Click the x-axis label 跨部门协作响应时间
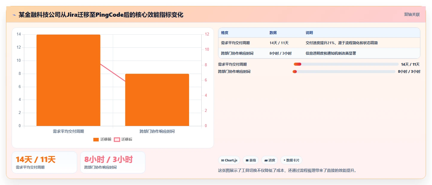The height and width of the screenshot is (185, 432). [157, 131]
